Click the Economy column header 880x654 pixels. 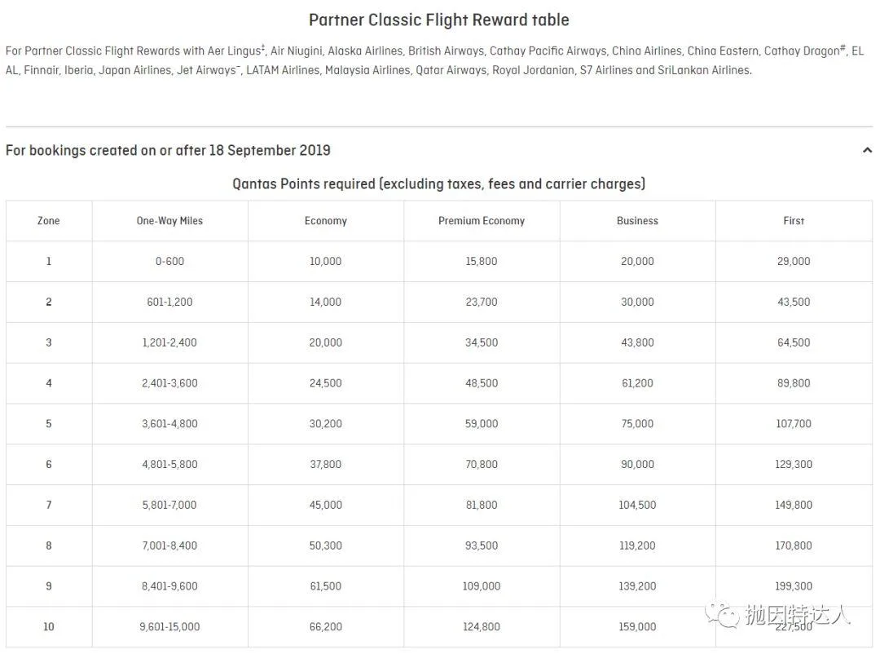point(325,220)
